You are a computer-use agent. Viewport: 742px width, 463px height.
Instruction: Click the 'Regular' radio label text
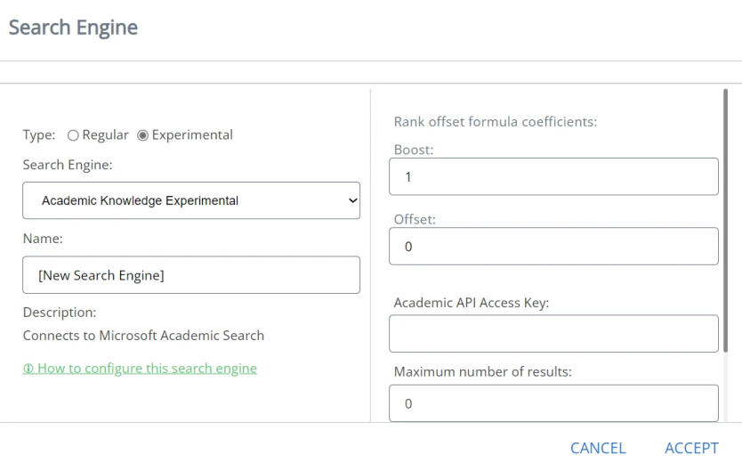[106, 135]
